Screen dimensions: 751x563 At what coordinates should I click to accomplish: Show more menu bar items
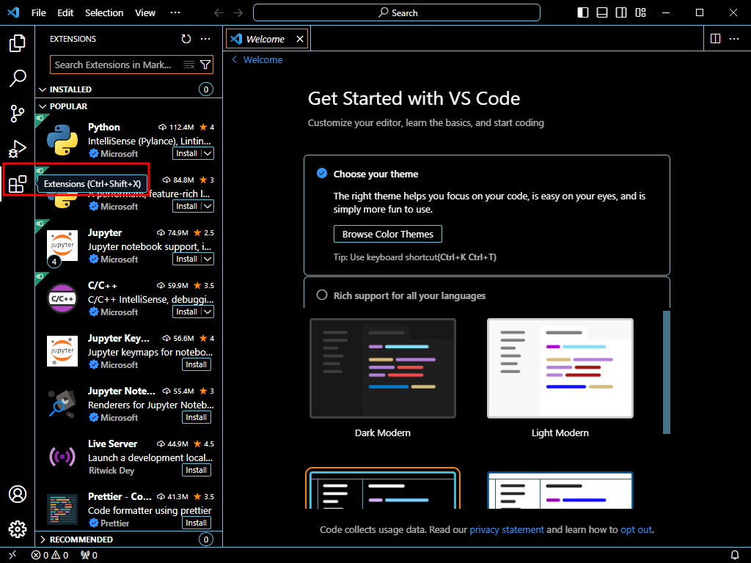[175, 13]
